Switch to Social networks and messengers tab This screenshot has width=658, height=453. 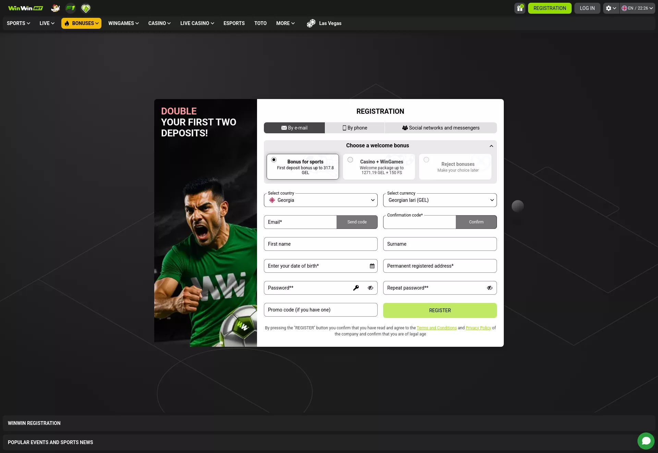point(441,128)
